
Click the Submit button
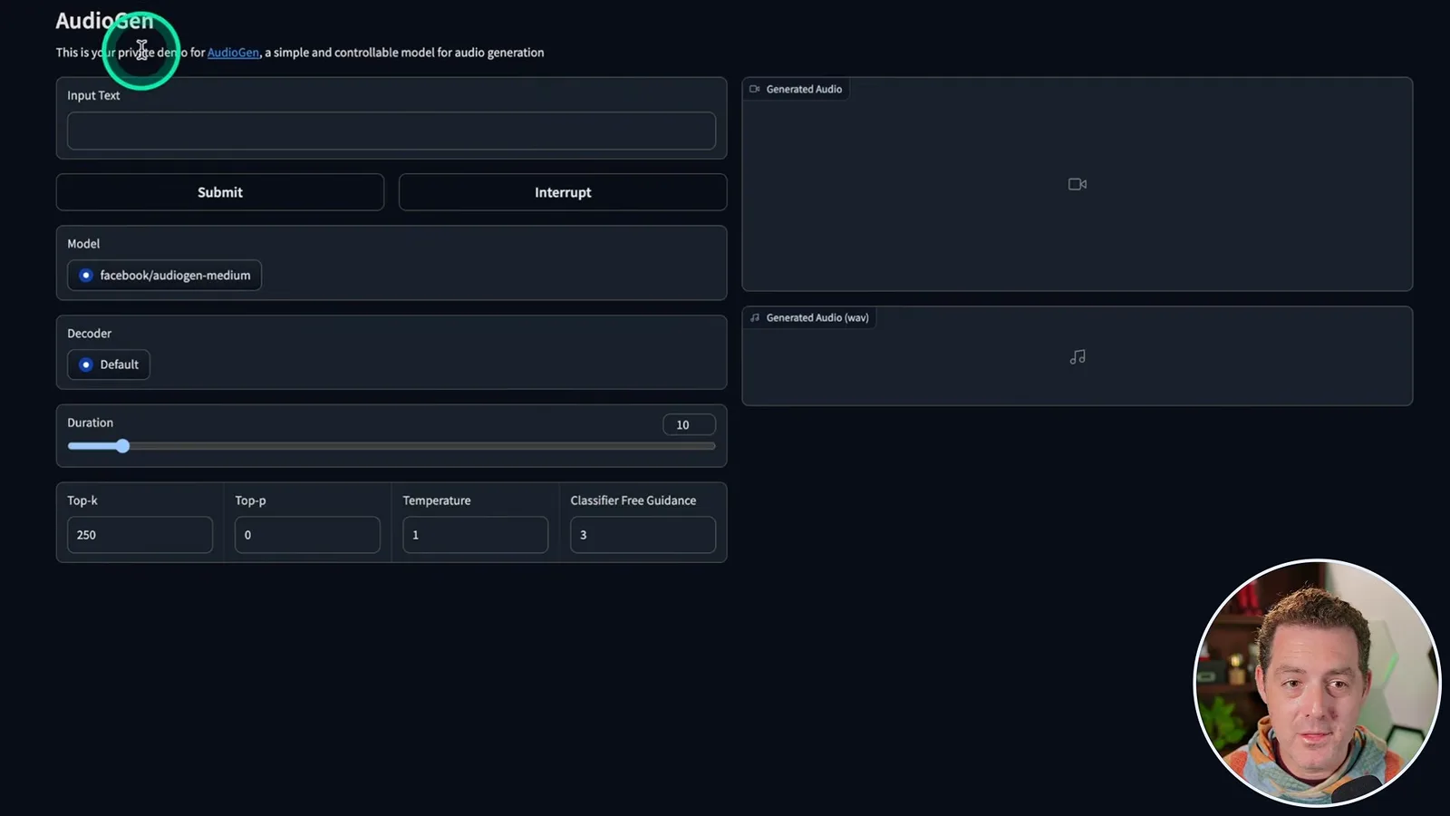click(x=220, y=192)
